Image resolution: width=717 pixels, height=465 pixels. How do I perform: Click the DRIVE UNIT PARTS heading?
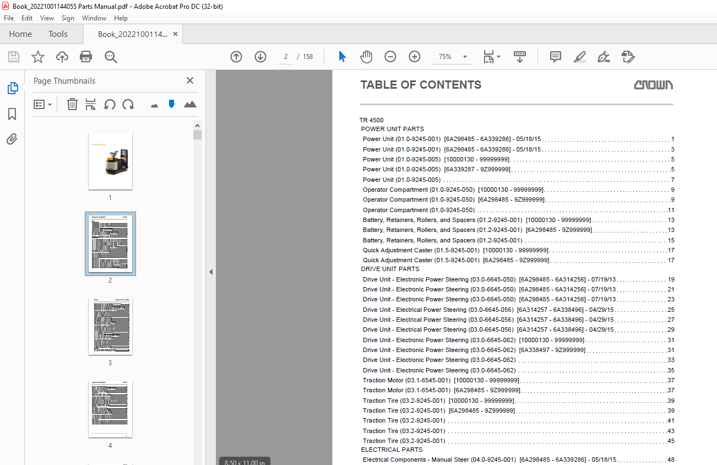(x=390, y=269)
